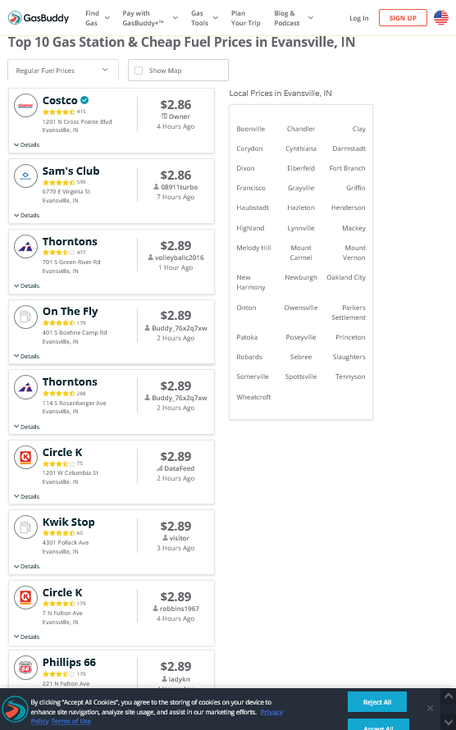Open the Find Gas menu

pyautogui.click(x=98, y=18)
